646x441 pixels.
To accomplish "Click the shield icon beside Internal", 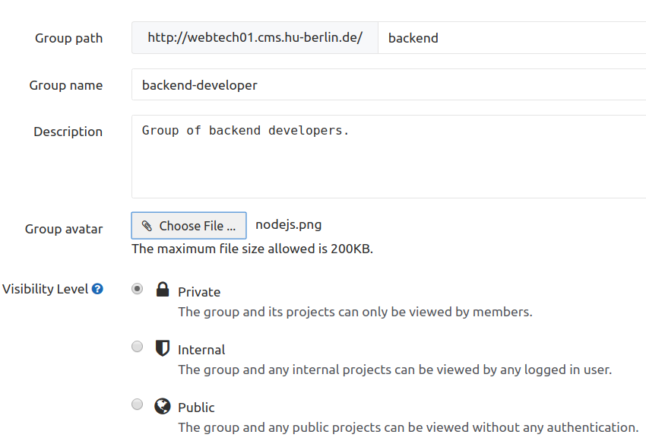I will (162, 348).
